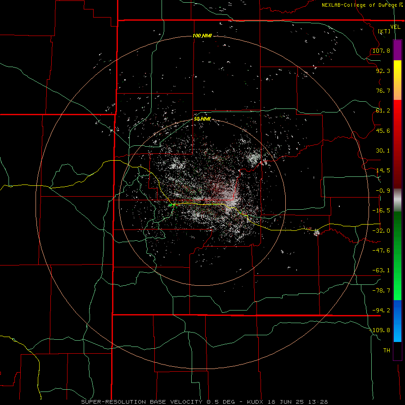
Task: Click the 61.2 value on velocity scale
Action: pos(383,111)
